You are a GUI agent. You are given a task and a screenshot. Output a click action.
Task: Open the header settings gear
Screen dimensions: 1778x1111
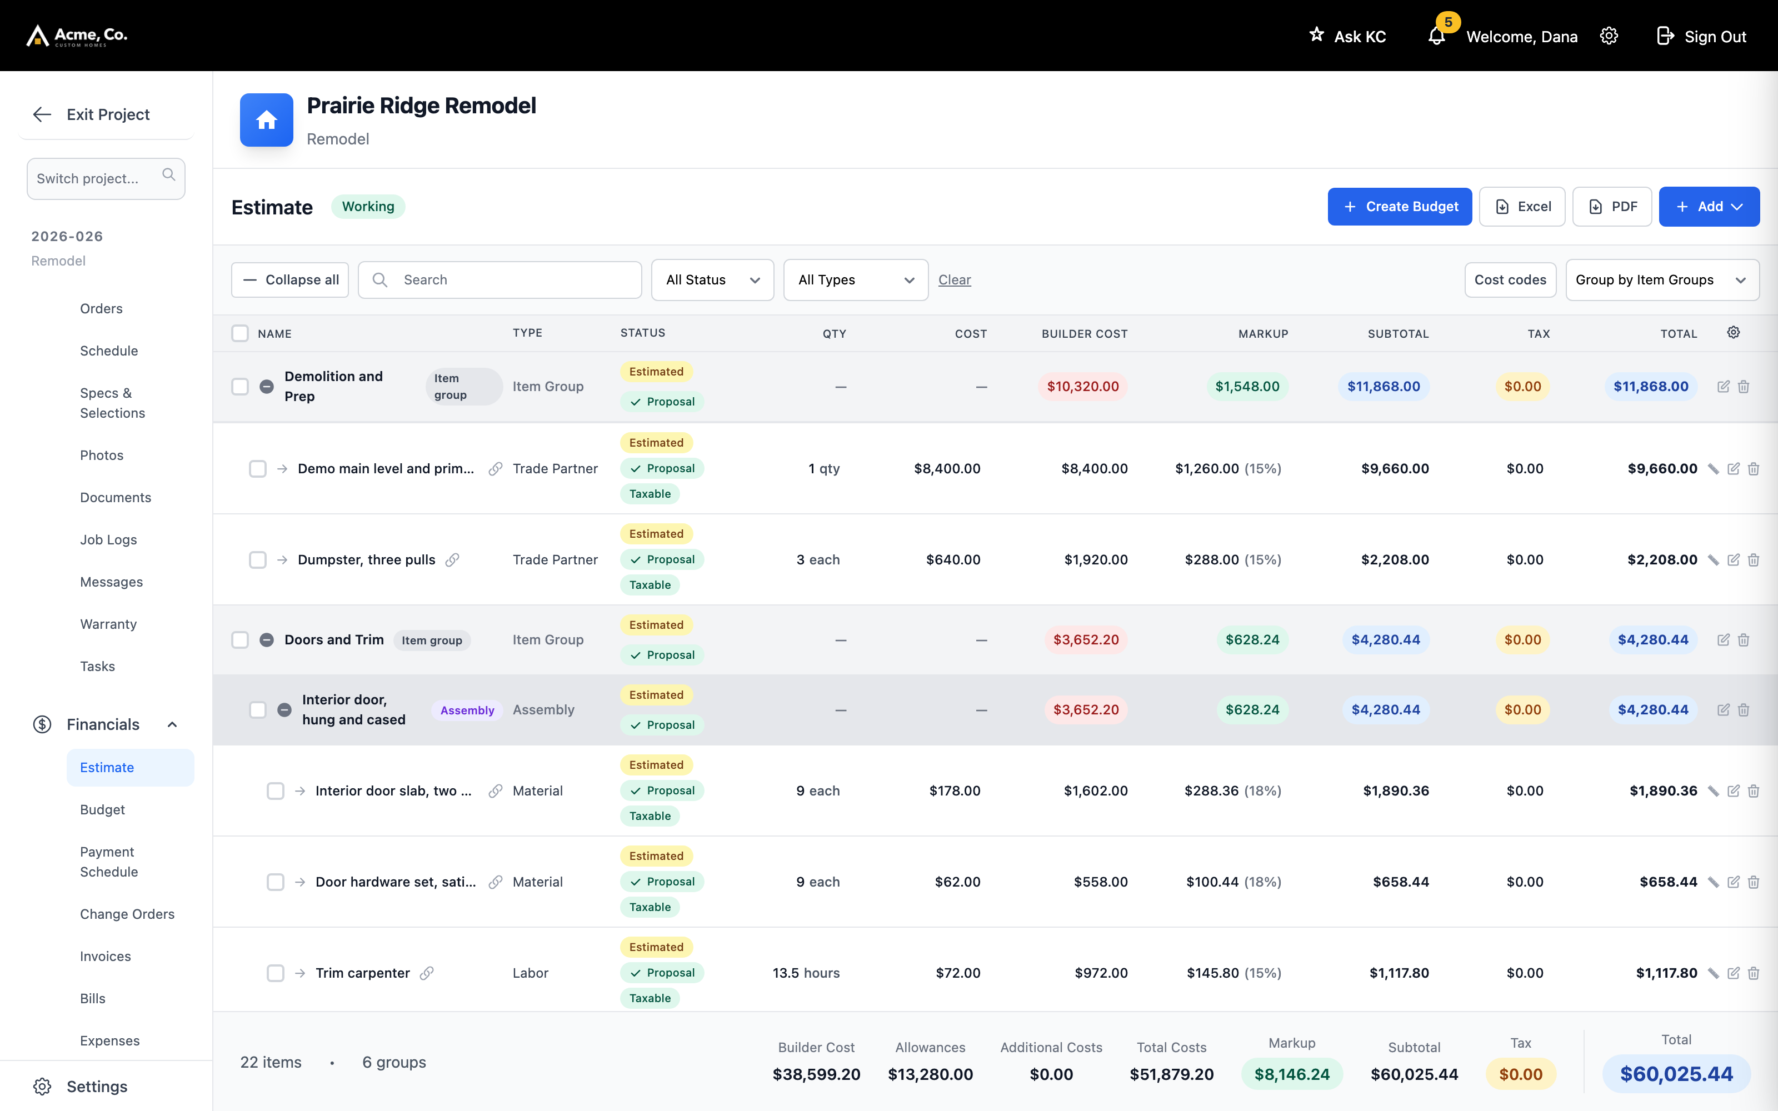coord(1609,36)
